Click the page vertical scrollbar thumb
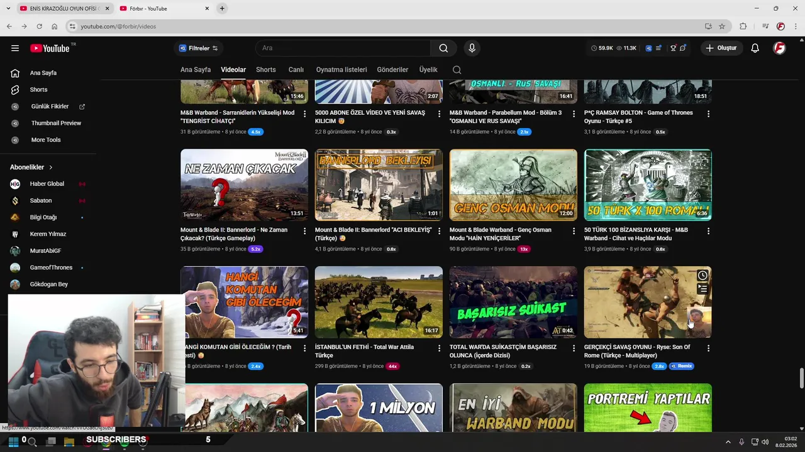Screen dimensions: 805x452 (x=801, y=379)
